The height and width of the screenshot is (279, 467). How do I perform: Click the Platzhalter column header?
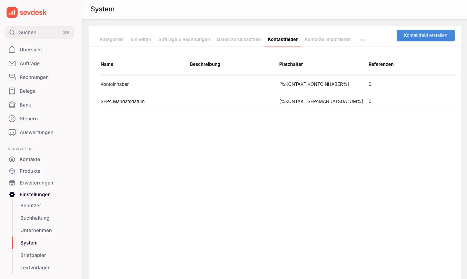click(x=291, y=64)
